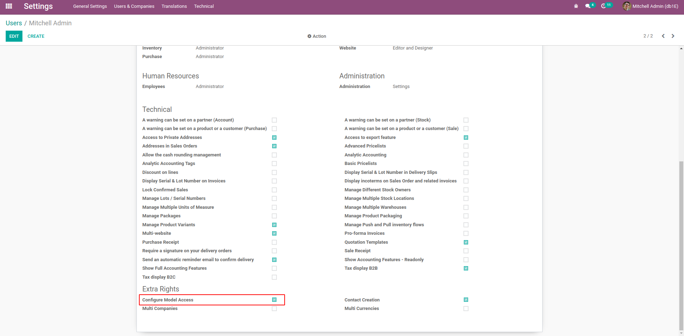Open the Action gear menu
Viewport: 684px width, 336px height.
317,36
